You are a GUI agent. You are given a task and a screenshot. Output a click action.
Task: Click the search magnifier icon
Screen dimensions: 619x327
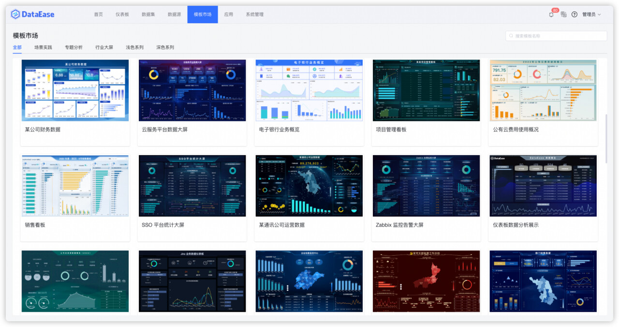[511, 36]
